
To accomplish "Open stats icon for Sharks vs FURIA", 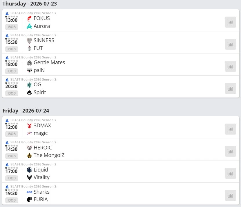I will point(230,195).
